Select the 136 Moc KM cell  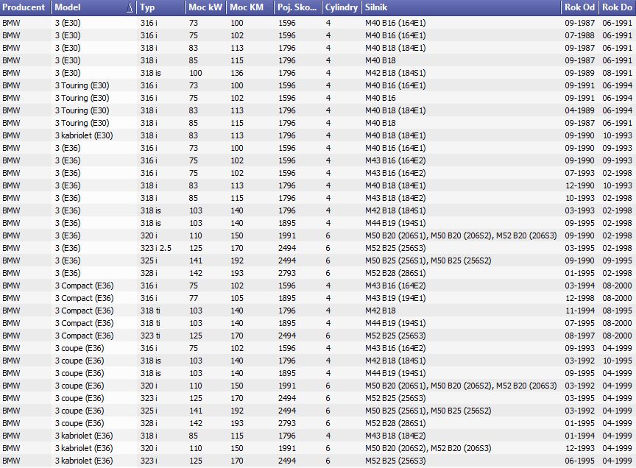tap(237, 73)
